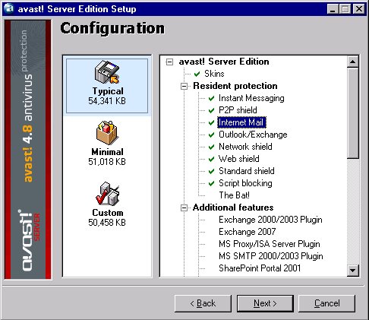Select The Bat! tree item

pos(234,195)
